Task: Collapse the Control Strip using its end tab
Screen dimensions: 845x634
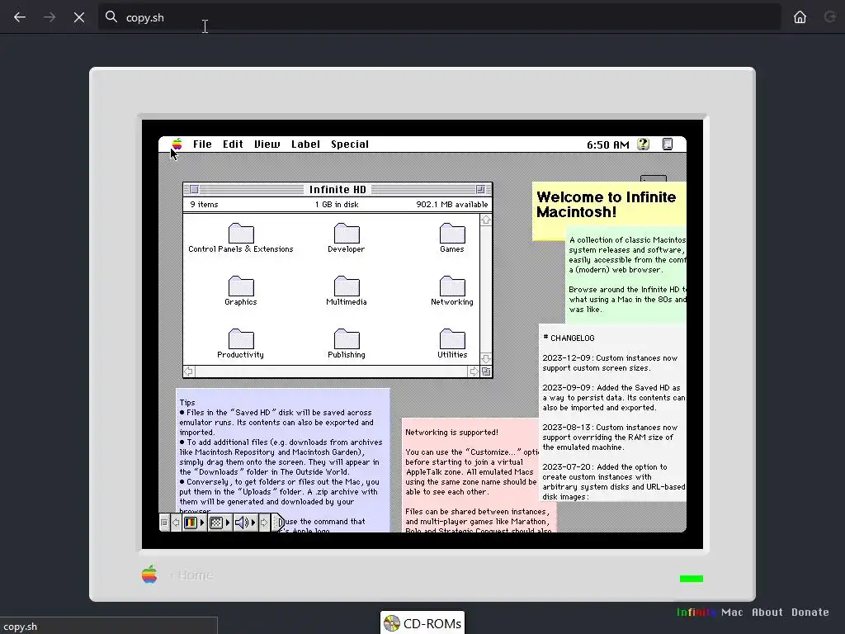Action: coord(278,523)
